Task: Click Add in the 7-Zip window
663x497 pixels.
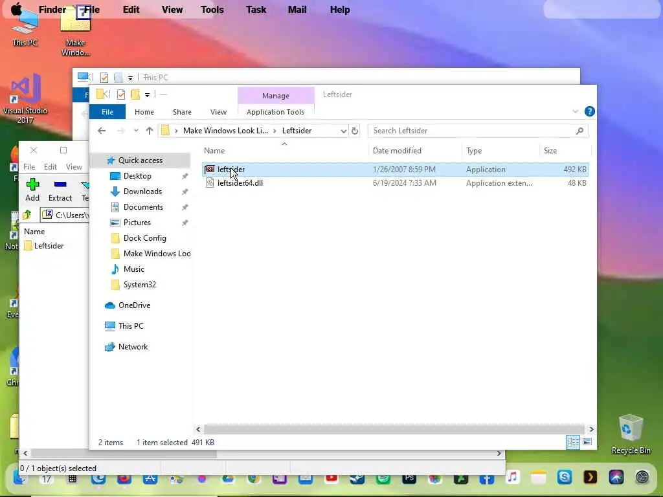Action: tap(32, 190)
